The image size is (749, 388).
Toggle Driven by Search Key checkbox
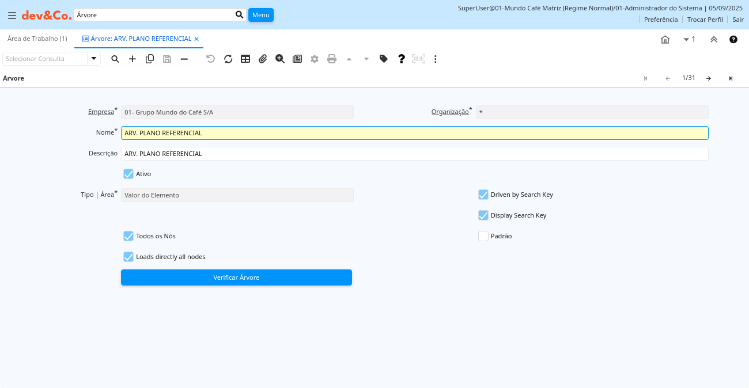(x=483, y=195)
